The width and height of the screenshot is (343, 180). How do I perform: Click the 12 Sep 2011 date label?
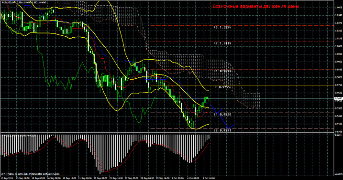pyautogui.click(x=7, y=178)
